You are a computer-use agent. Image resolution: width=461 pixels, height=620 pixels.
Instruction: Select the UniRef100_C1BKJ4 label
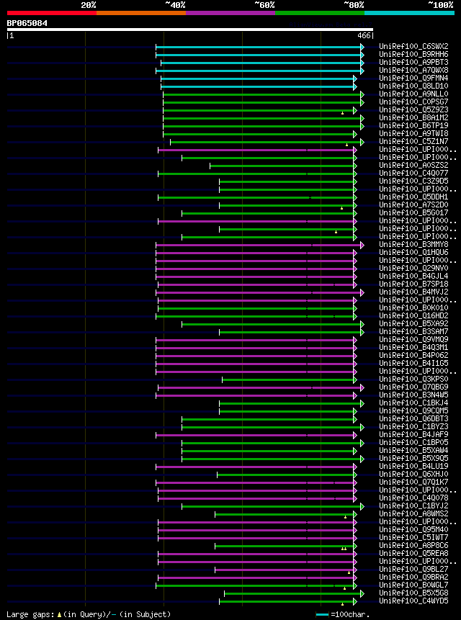[x=413, y=403]
